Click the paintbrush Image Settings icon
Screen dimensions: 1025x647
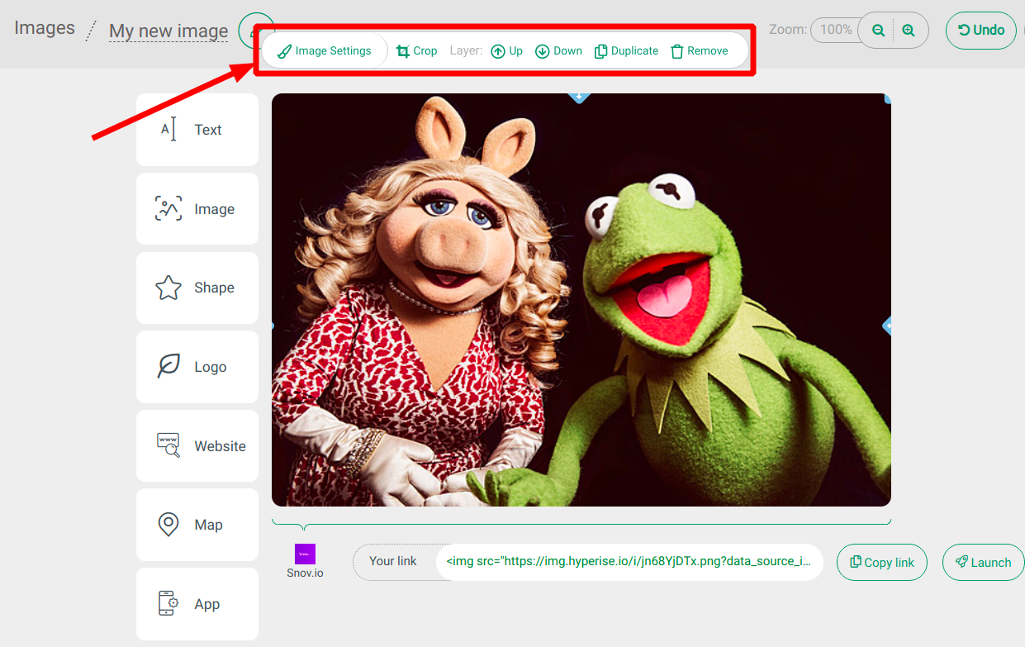point(285,51)
